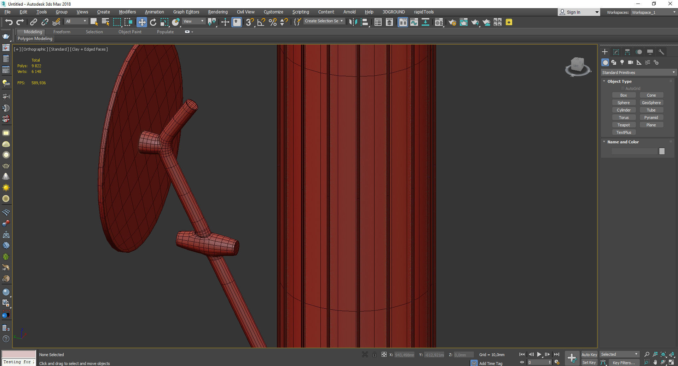Activate the Select and Move tool

(x=141, y=22)
